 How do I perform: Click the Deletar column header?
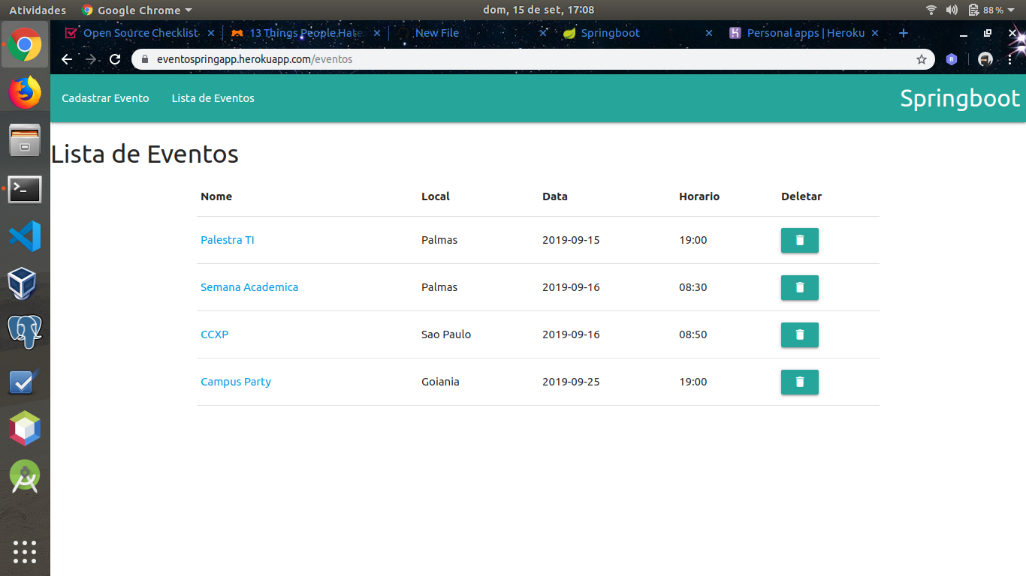pos(801,196)
